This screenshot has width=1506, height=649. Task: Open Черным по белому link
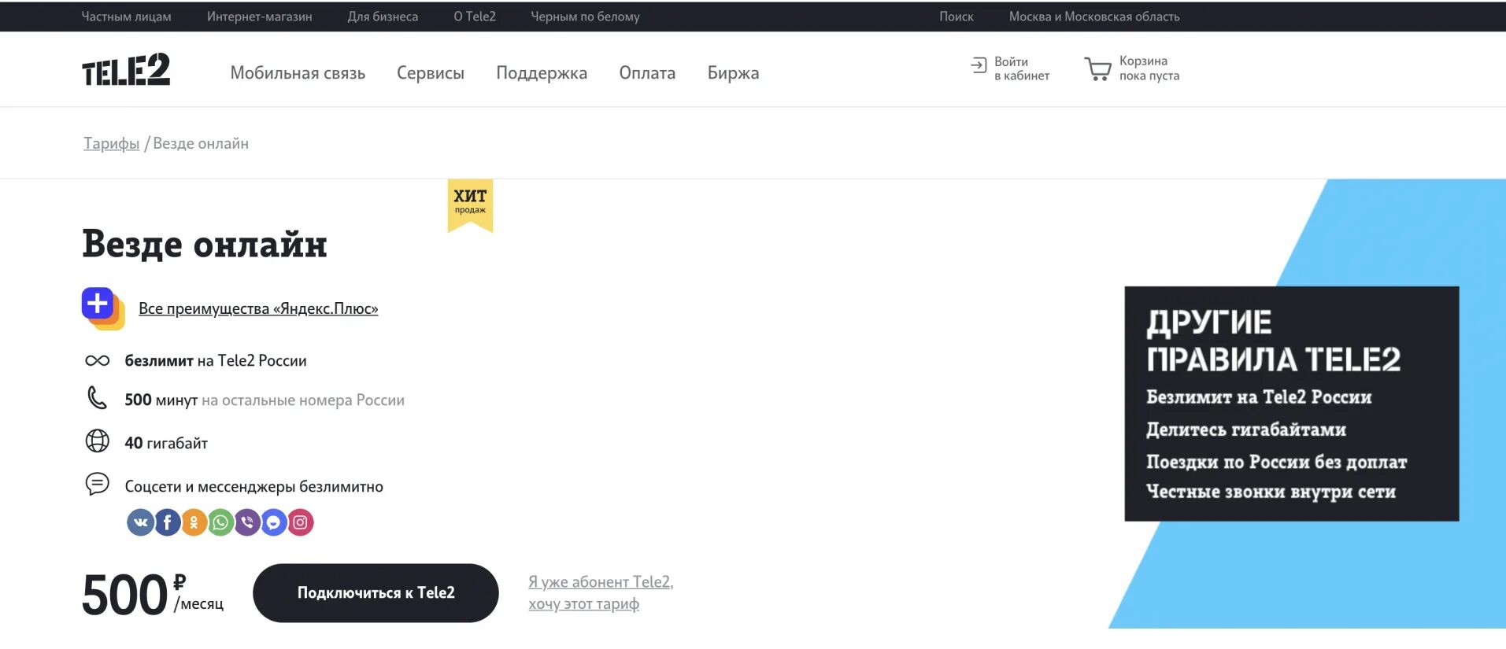pyautogui.click(x=585, y=17)
